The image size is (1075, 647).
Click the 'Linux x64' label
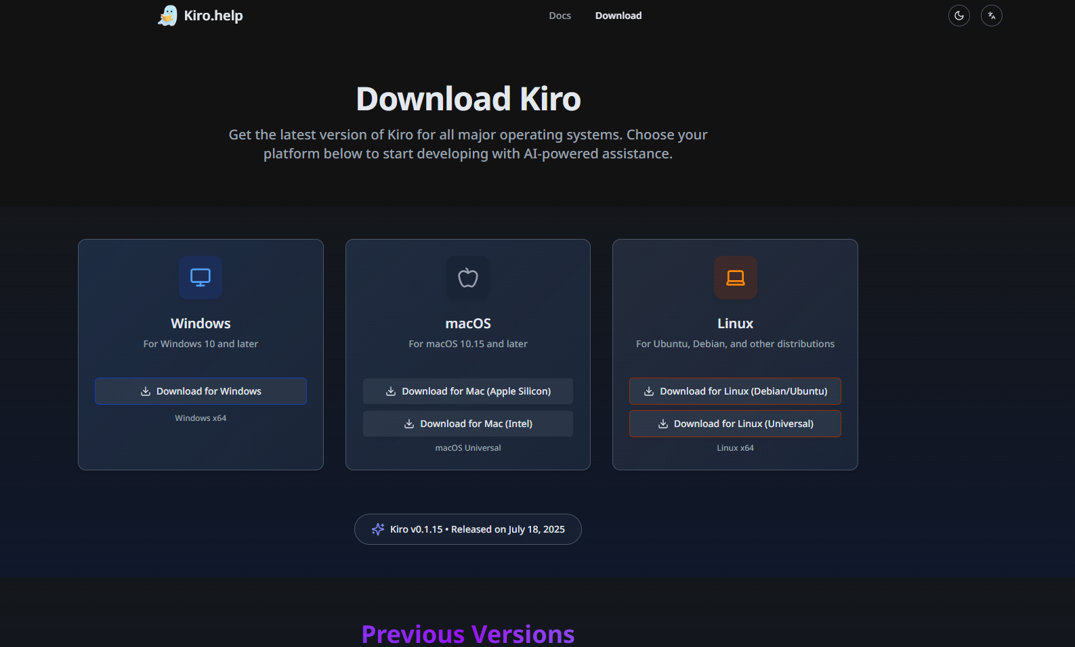coord(736,448)
